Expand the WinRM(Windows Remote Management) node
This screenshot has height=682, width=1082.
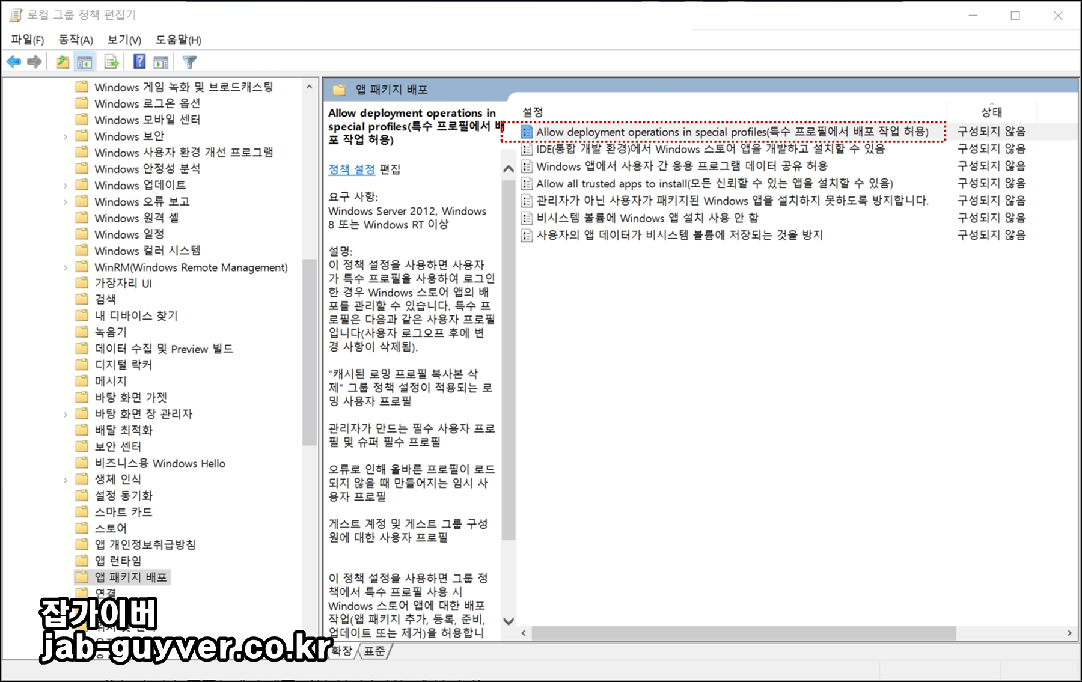(66, 267)
